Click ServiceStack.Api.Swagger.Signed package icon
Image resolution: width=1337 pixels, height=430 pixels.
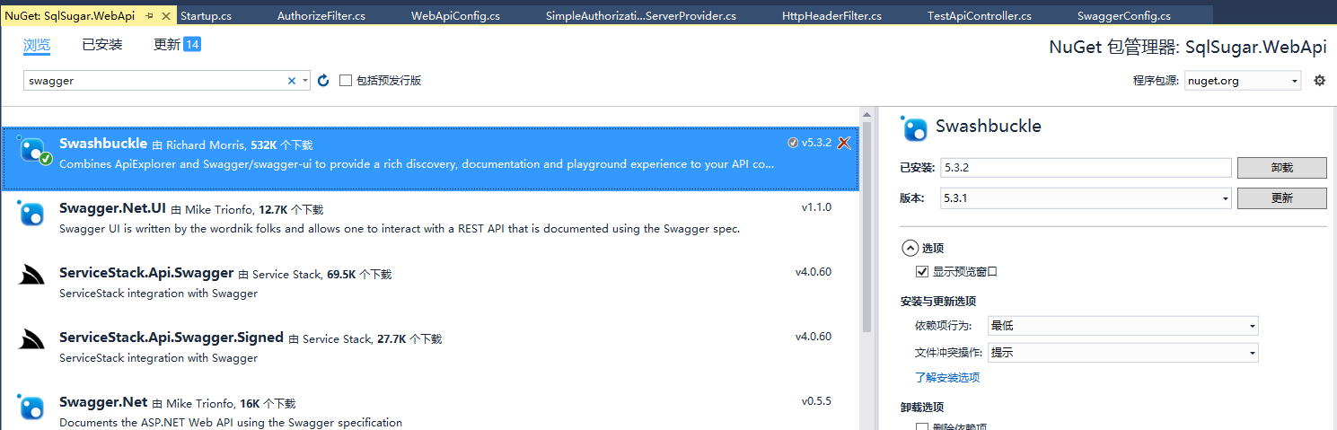31,340
